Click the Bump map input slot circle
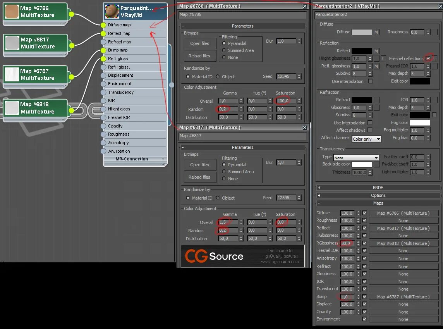The width and height of the screenshot is (443, 329). tap(103, 50)
